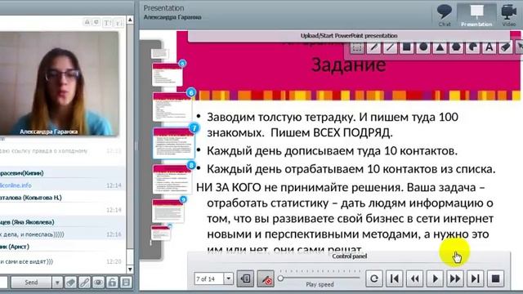Viewport: 523px width, 294px height.
Task: Select the text A tool
Action: click(x=489, y=47)
